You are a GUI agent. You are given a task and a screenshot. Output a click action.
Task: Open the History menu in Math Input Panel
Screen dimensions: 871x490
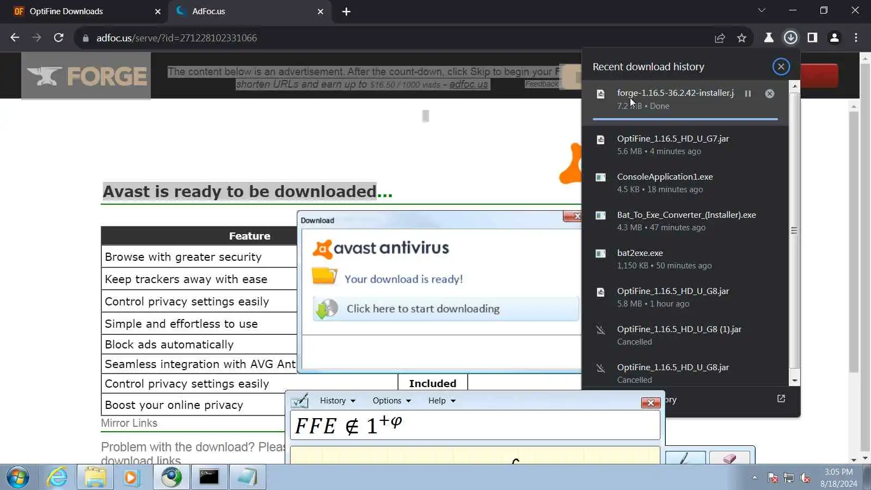(x=338, y=401)
